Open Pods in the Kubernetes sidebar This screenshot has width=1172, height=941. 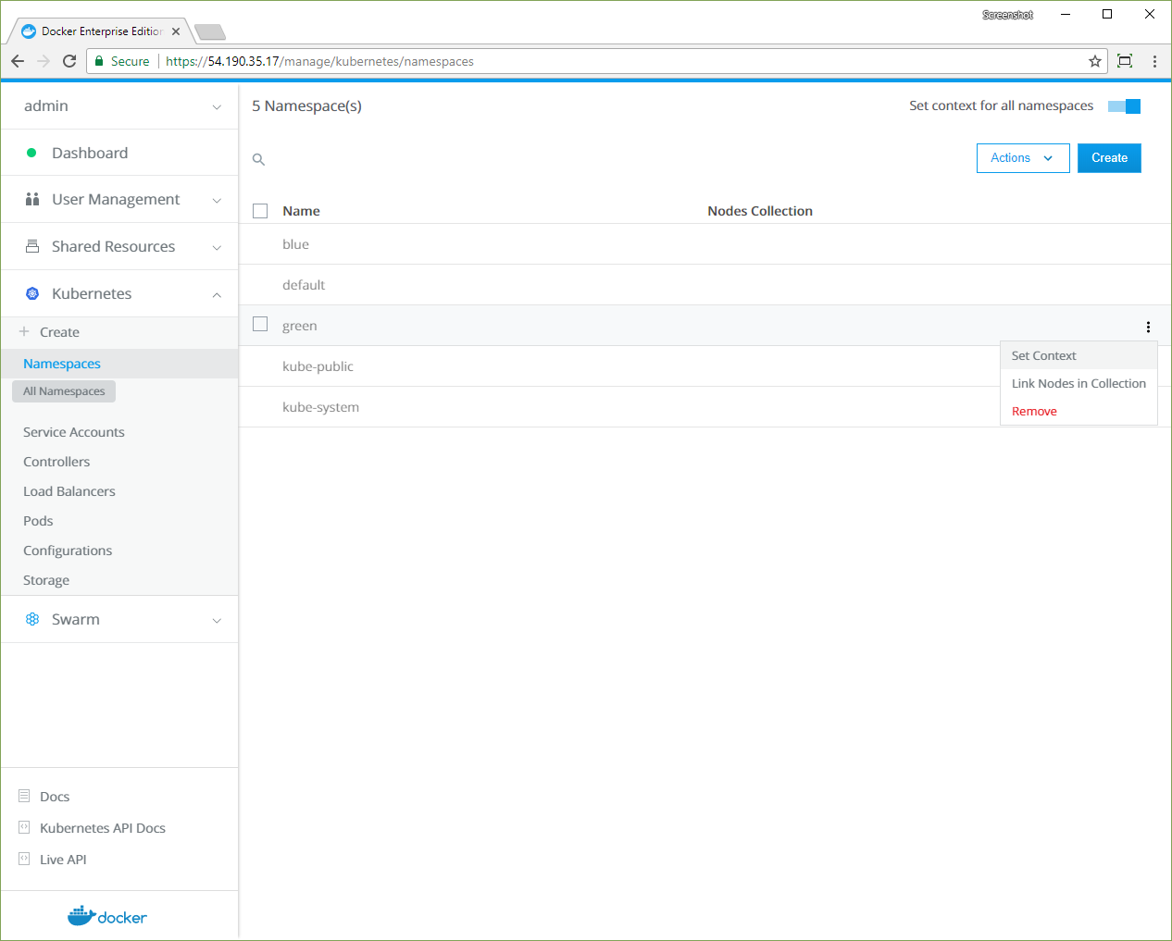point(38,521)
